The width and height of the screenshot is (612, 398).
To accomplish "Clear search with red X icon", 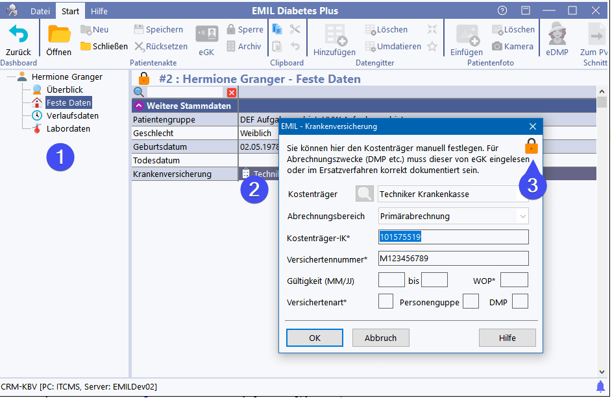I will point(232,93).
